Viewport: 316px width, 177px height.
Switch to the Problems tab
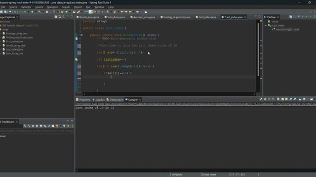point(83,100)
